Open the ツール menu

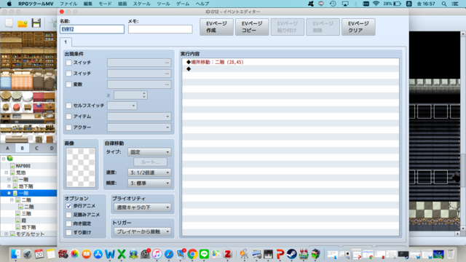point(163,4)
